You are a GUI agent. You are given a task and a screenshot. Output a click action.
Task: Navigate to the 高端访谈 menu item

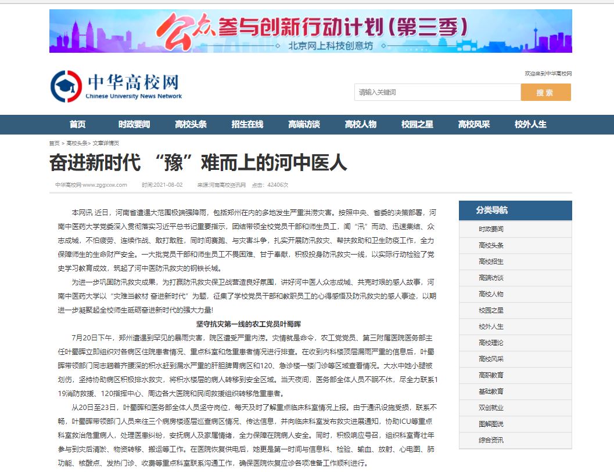tap(304, 125)
